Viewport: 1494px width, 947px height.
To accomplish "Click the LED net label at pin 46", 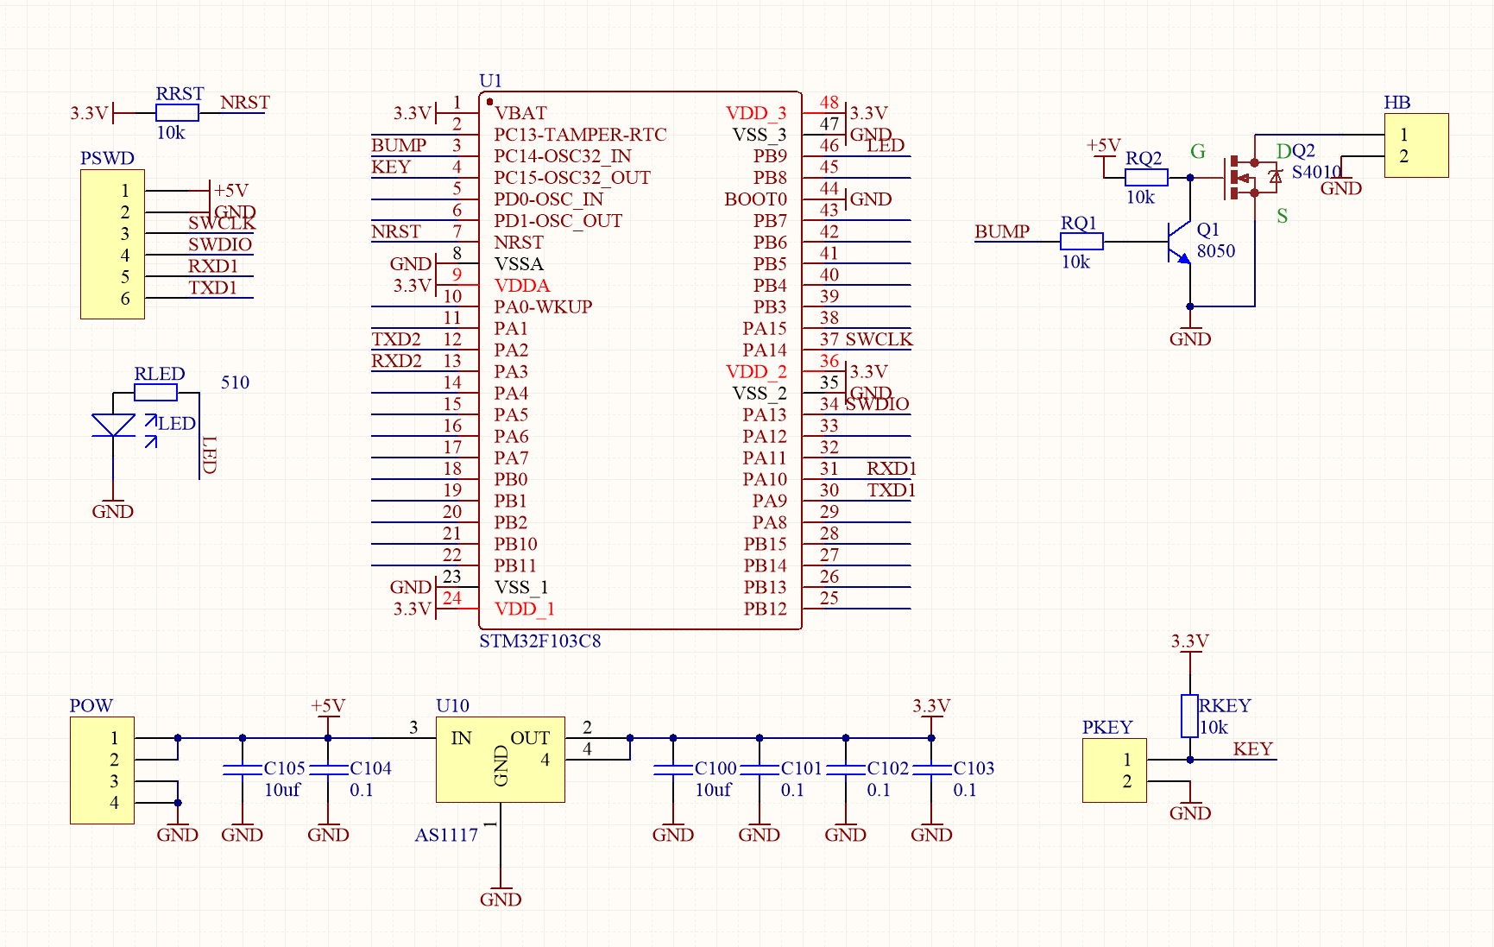I will [886, 145].
